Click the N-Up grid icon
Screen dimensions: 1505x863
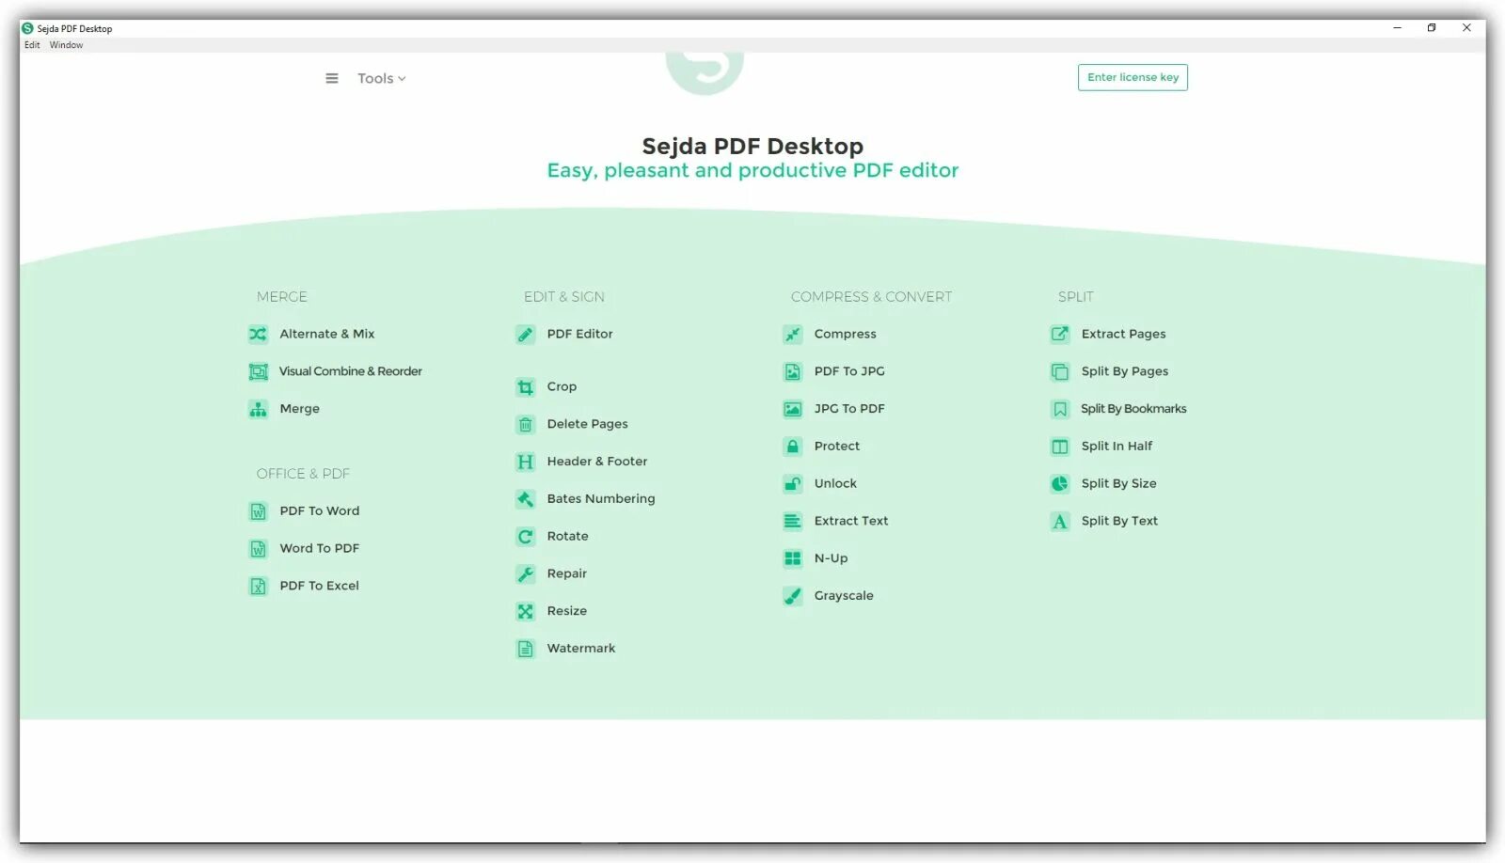tap(793, 558)
